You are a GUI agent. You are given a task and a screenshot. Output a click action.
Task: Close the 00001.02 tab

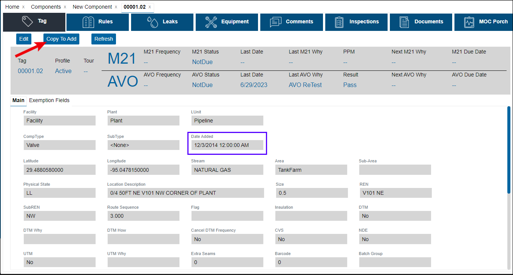click(150, 7)
